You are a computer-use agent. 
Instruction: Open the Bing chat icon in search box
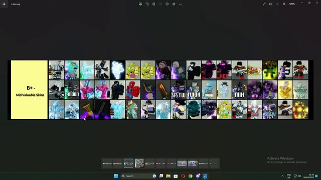[x=154, y=176]
